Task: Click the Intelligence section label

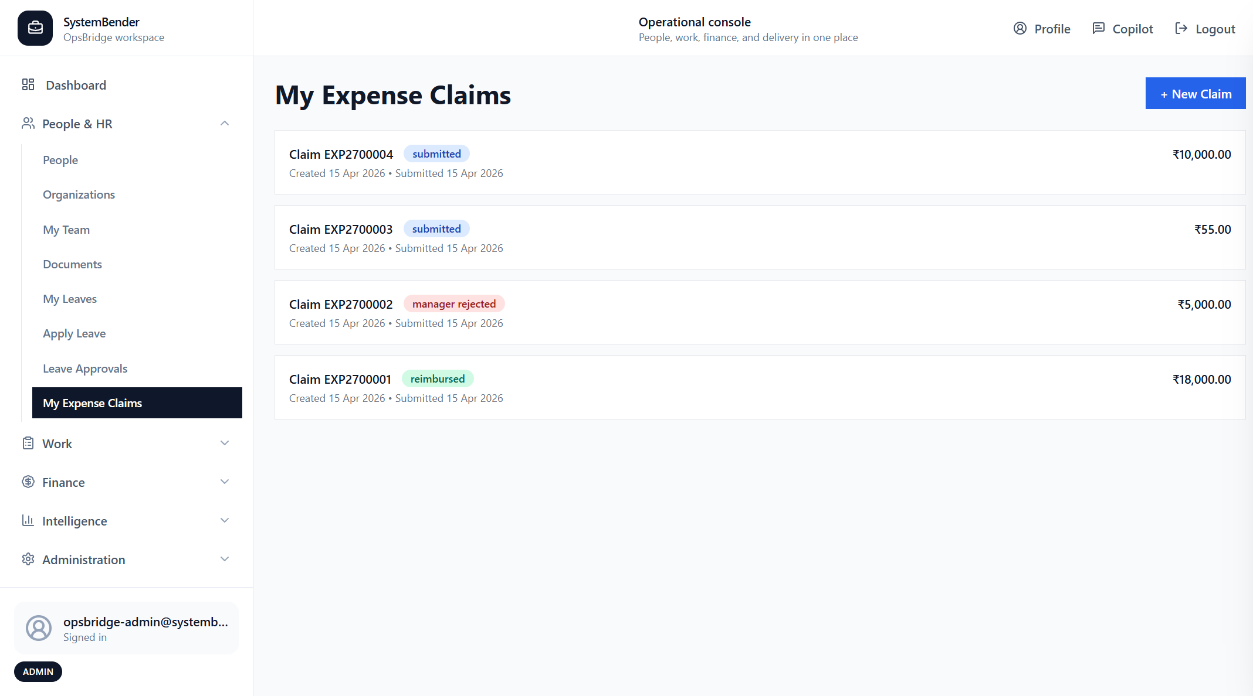Action: pyautogui.click(x=74, y=521)
